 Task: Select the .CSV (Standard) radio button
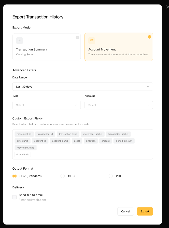coord(15,176)
